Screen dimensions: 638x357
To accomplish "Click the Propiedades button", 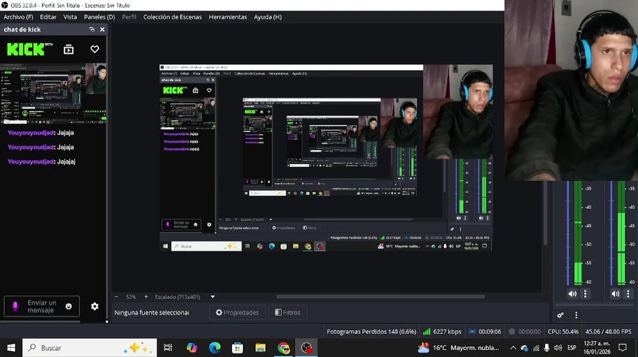I will point(237,312).
